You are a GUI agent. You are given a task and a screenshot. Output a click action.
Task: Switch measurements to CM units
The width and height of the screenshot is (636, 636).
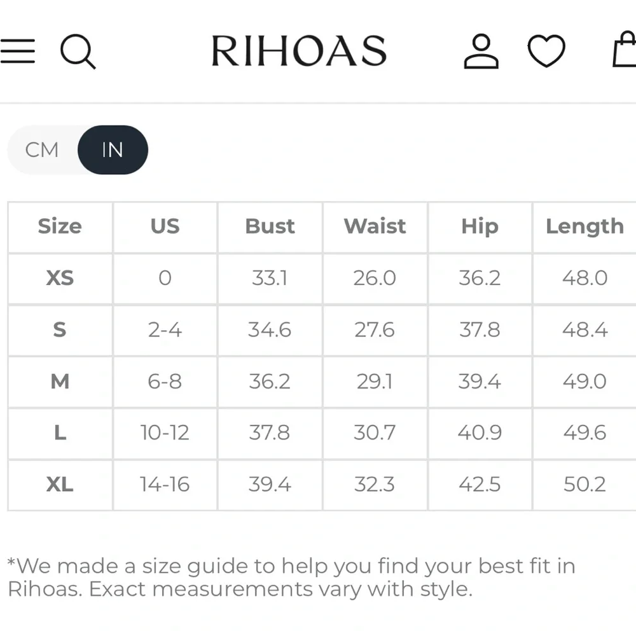point(41,150)
